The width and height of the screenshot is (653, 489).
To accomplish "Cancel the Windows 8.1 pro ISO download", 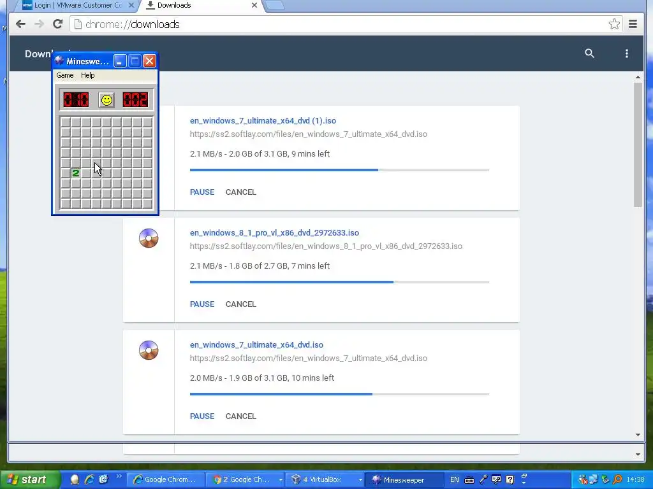I will point(240,304).
